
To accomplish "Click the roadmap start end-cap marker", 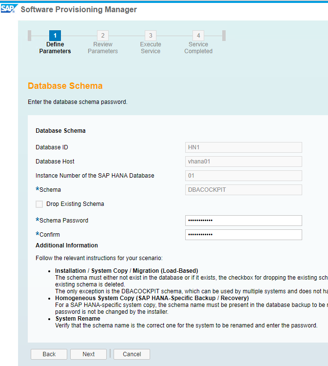I will (x=29, y=36).
